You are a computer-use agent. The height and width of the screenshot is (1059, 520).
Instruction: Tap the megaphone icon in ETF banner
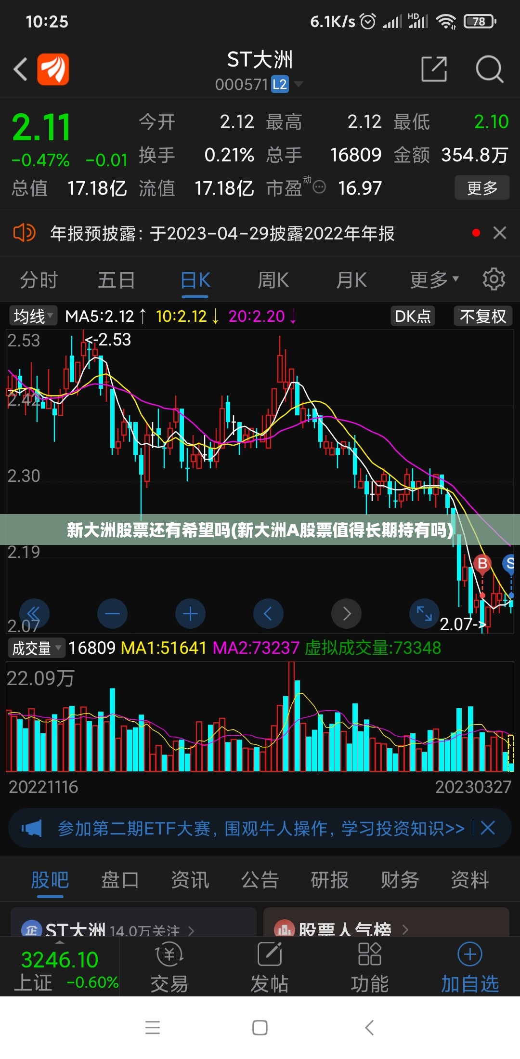click(x=32, y=828)
